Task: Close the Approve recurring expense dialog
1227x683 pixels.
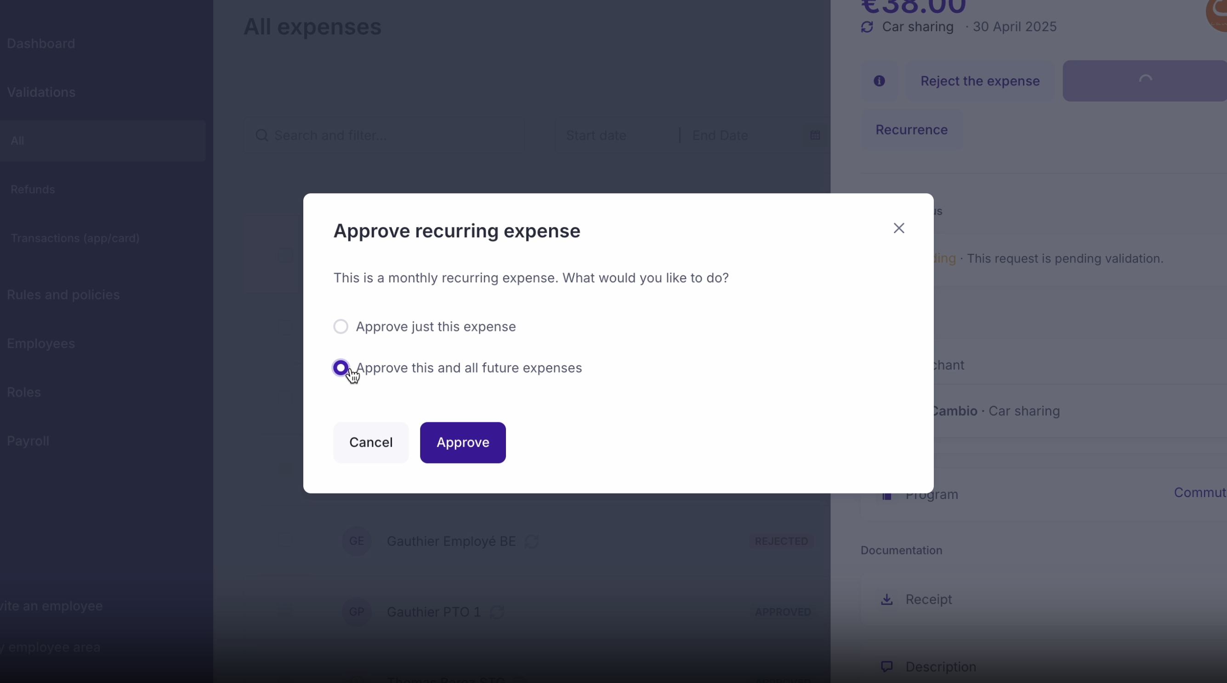Action: (898, 228)
